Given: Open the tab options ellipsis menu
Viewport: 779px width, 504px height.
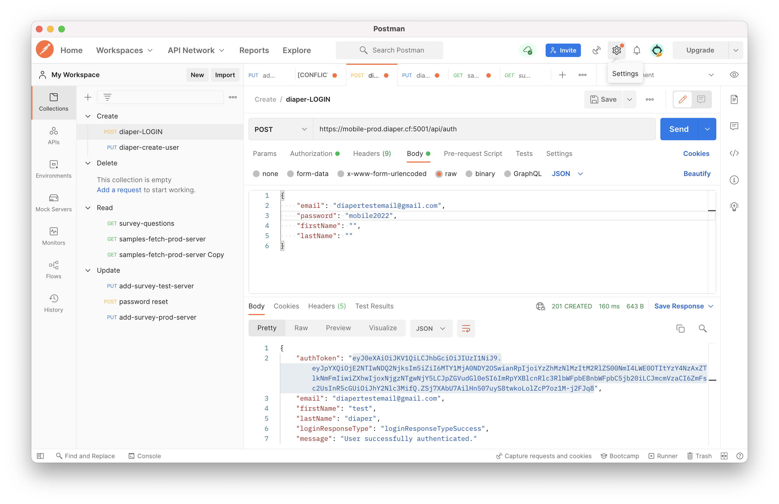Looking at the screenshot, I should [582, 75].
